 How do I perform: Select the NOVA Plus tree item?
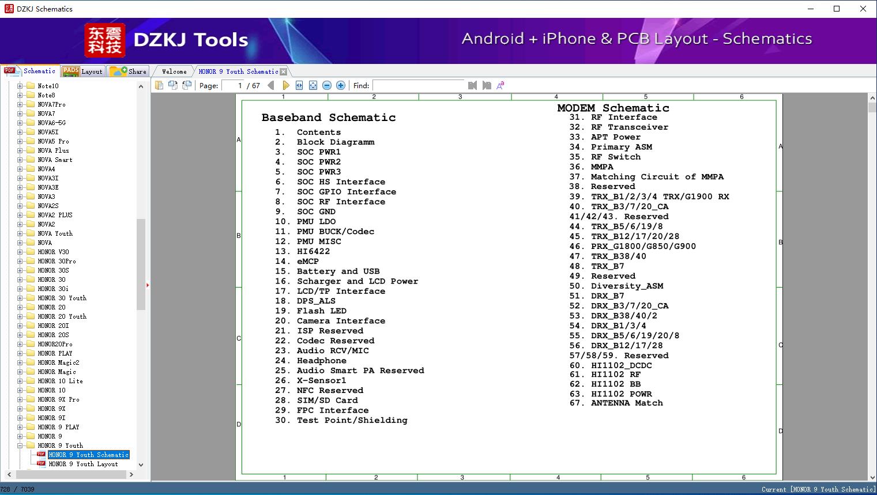point(54,150)
